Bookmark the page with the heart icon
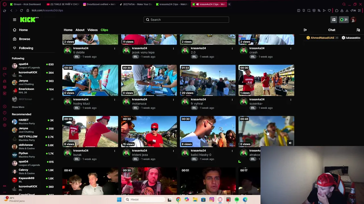 (x=329, y=10)
